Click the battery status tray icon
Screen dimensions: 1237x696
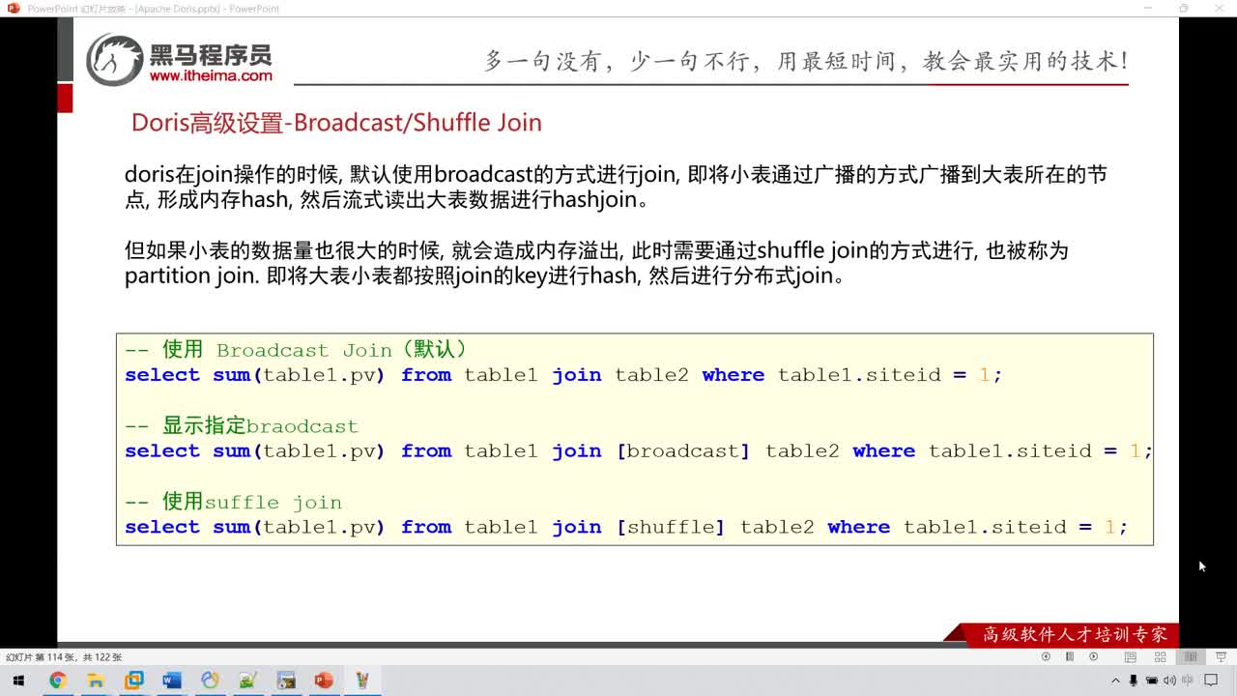(x=1152, y=681)
